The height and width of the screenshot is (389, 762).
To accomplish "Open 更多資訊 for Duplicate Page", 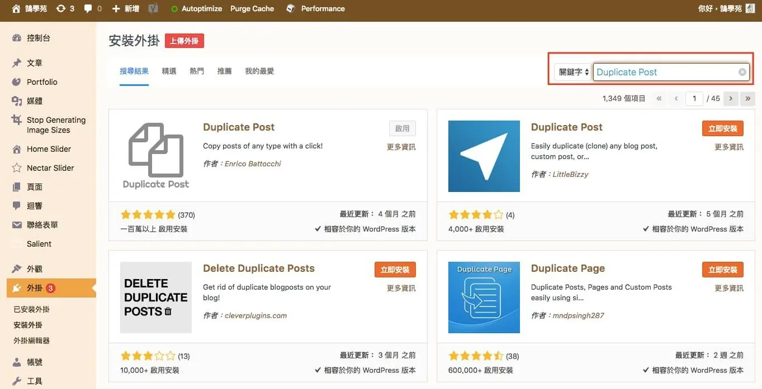I will coord(729,289).
